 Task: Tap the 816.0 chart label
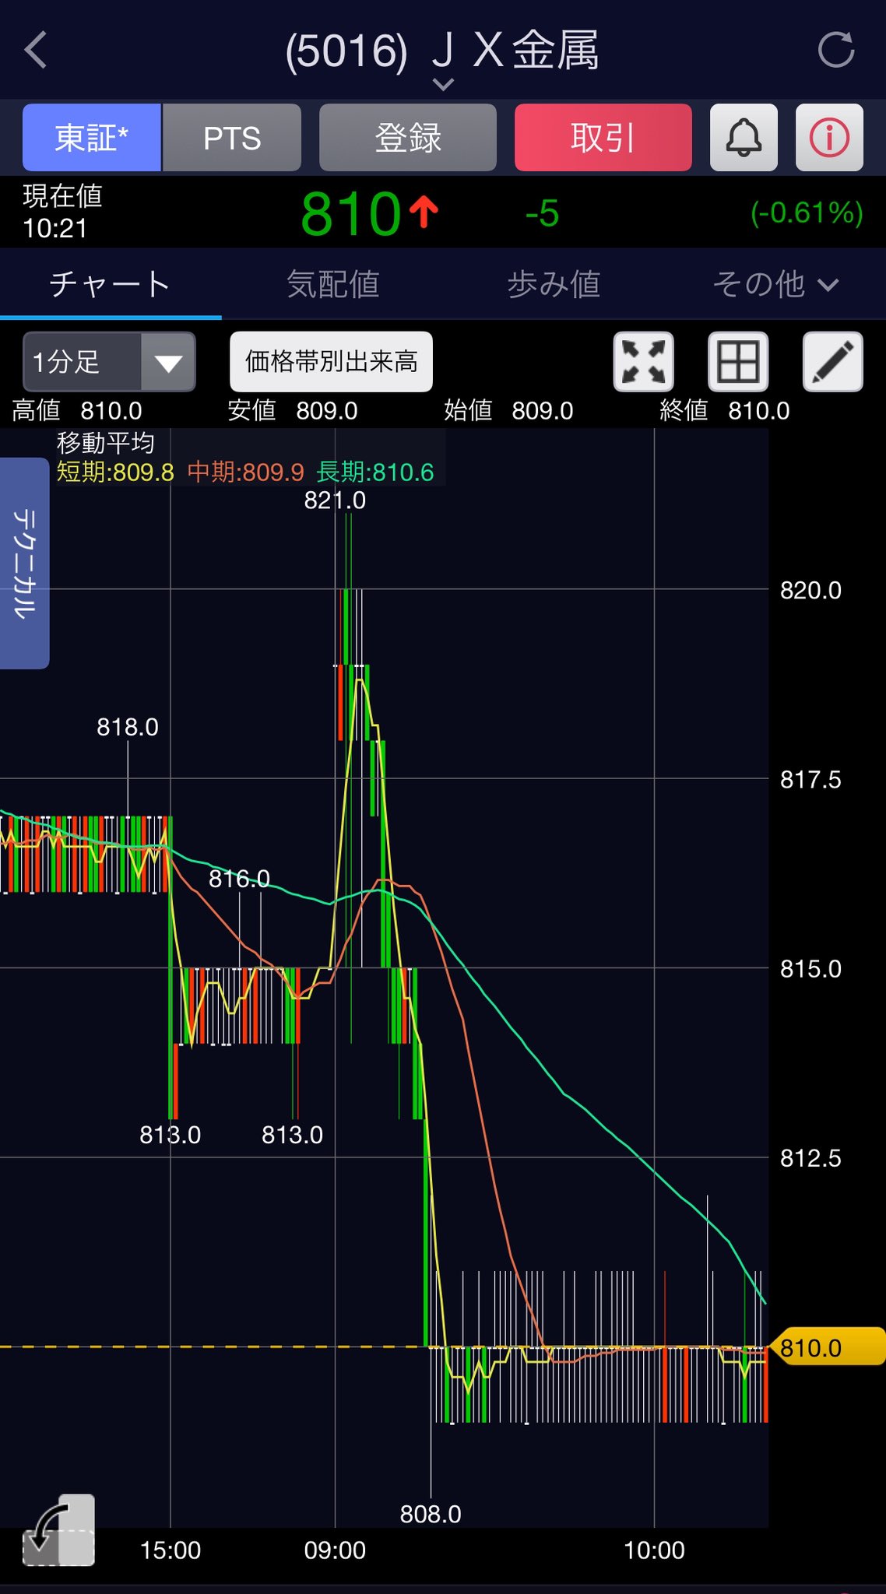[239, 879]
